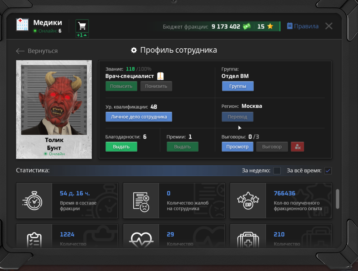Click Просмотр to view reprimands
The height and width of the screenshot is (271, 358).
(x=237, y=147)
